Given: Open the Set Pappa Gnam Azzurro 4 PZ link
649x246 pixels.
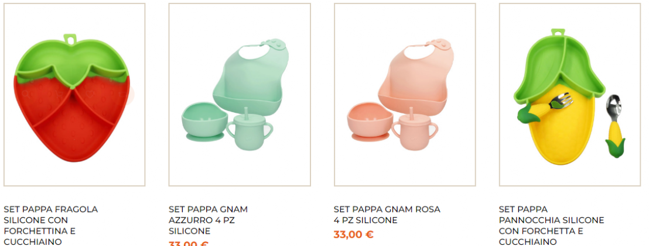Looking at the screenshot, I should click(208, 220).
